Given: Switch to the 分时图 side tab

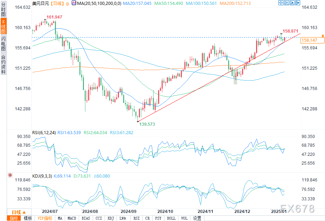Looking at the screenshot, I should pyautogui.click(x=3, y=11).
